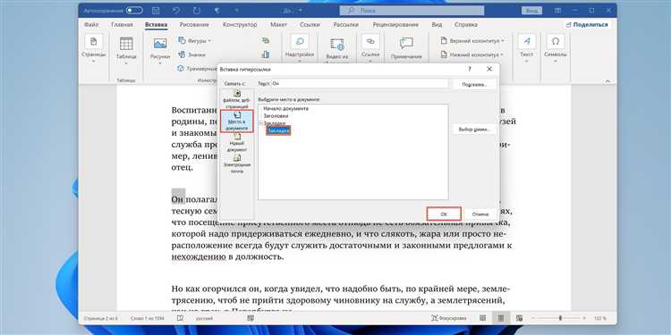Click the proofing book icon in status bar
The width and height of the screenshot is (671, 335).
click(180, 318)
